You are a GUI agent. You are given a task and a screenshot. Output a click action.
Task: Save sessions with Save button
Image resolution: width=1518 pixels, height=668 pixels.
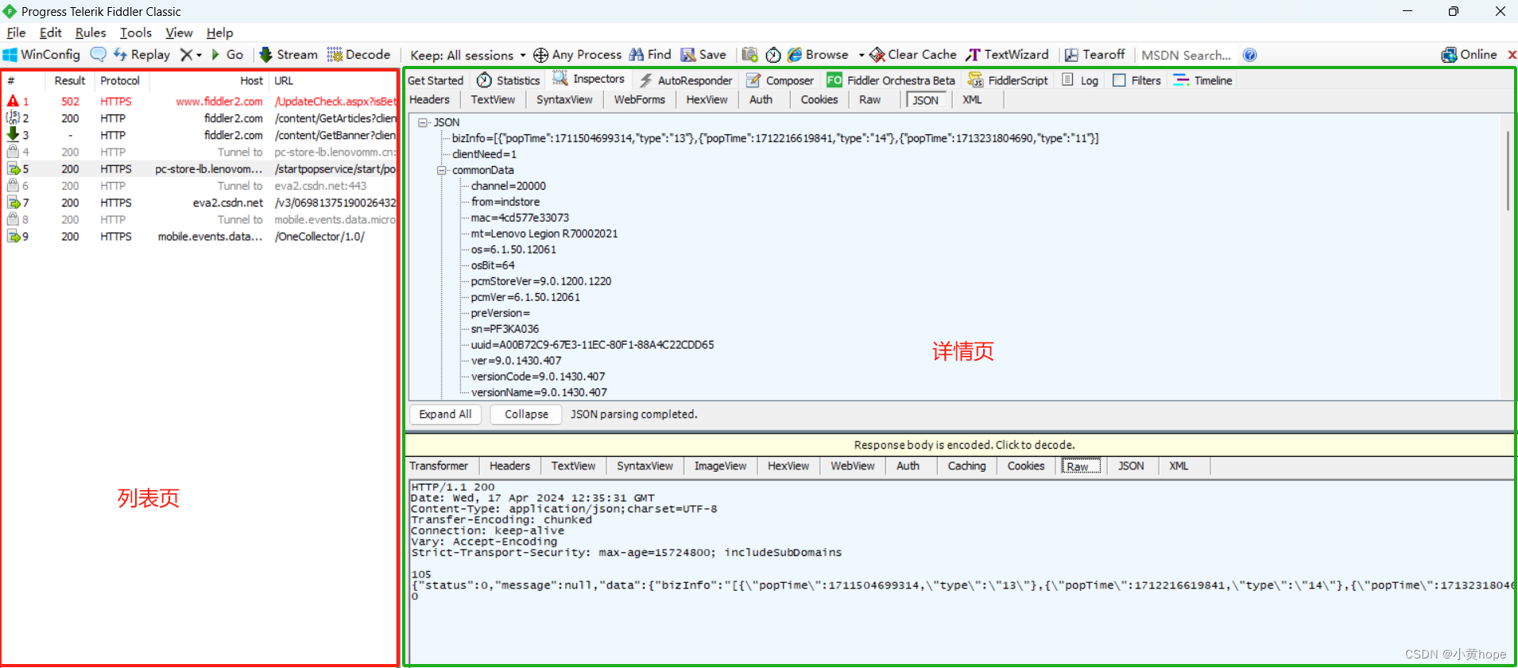coord(703,55)
